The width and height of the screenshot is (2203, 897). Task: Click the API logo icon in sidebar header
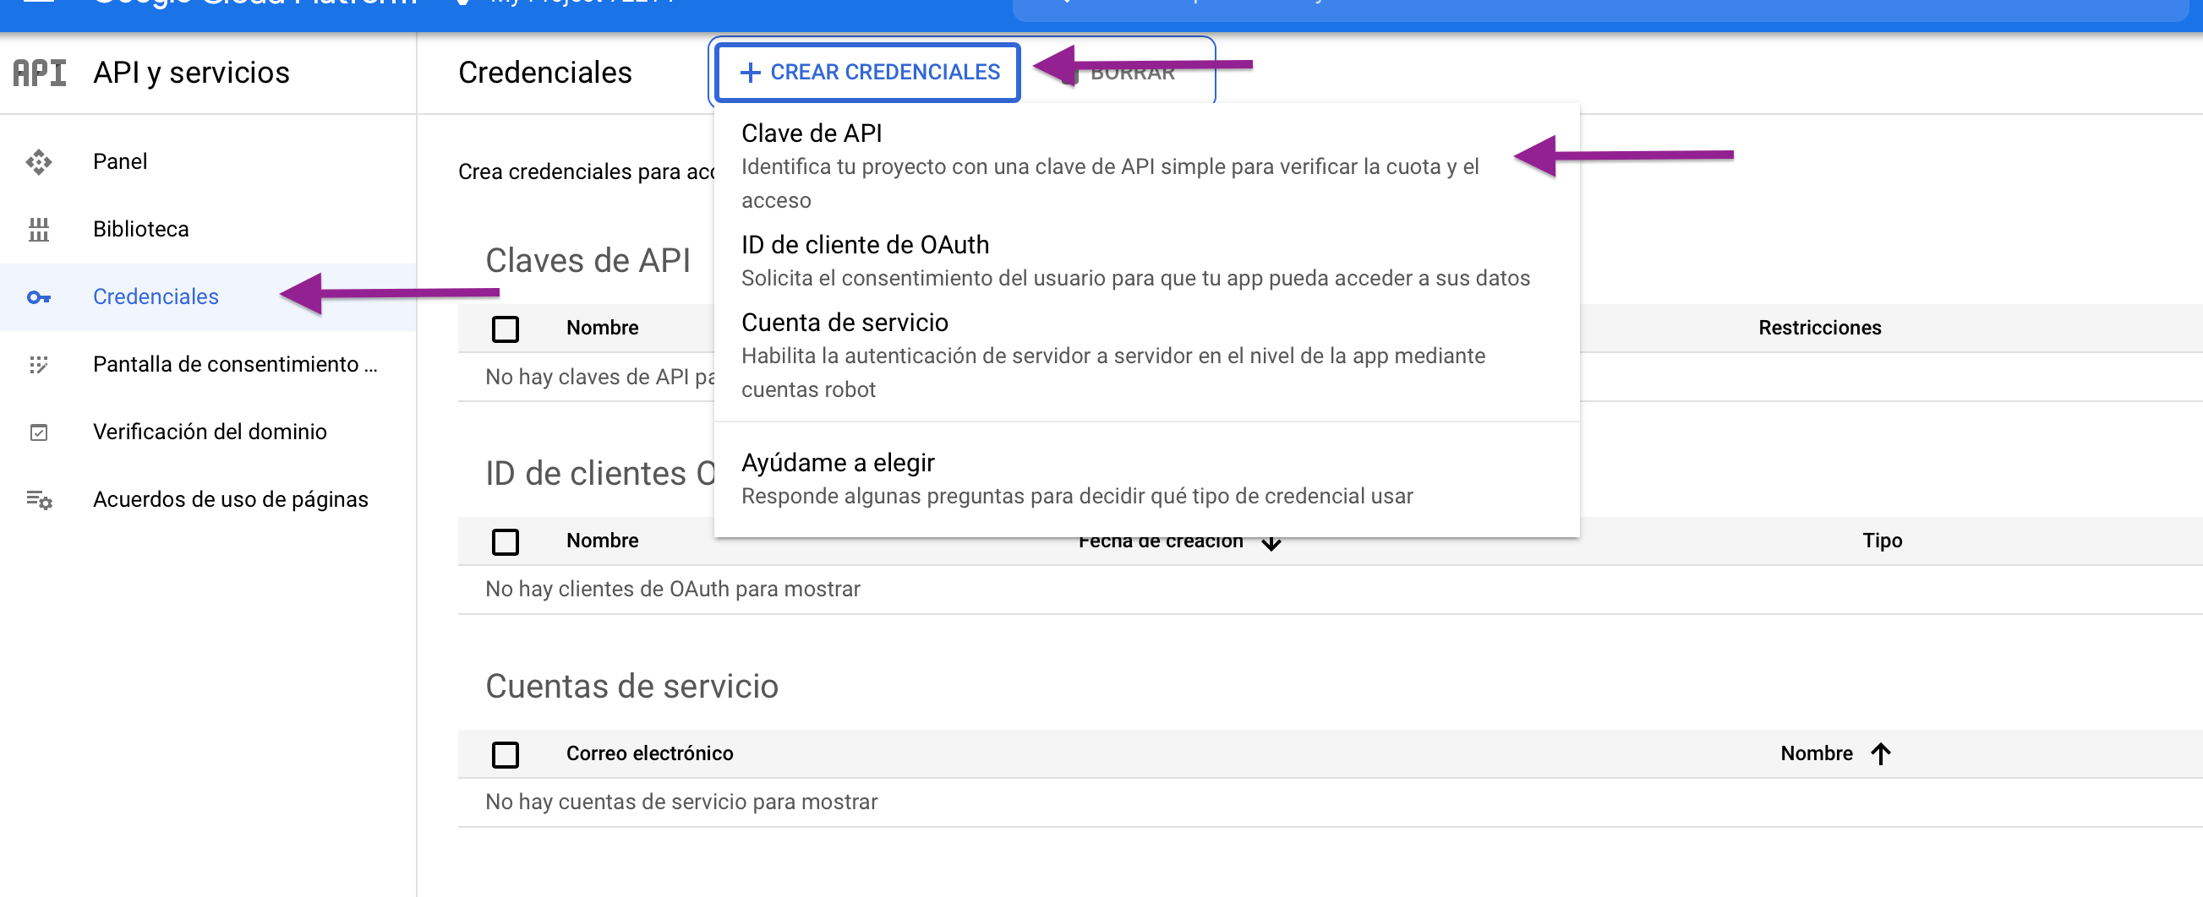[40, 73]
